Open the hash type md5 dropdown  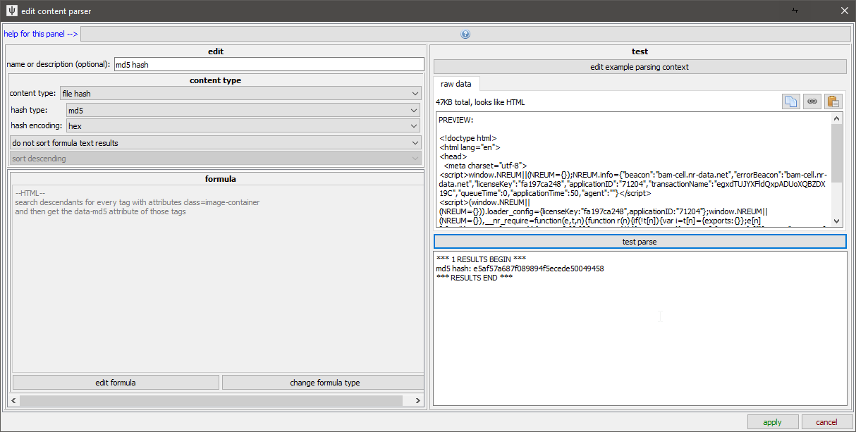pos(243,110)
